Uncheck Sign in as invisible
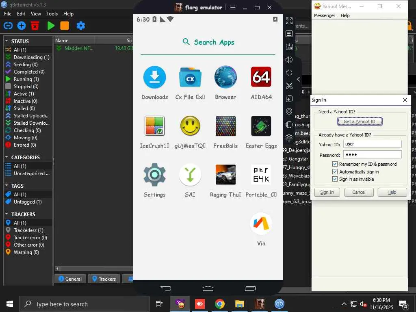 [x=335, y=179]
